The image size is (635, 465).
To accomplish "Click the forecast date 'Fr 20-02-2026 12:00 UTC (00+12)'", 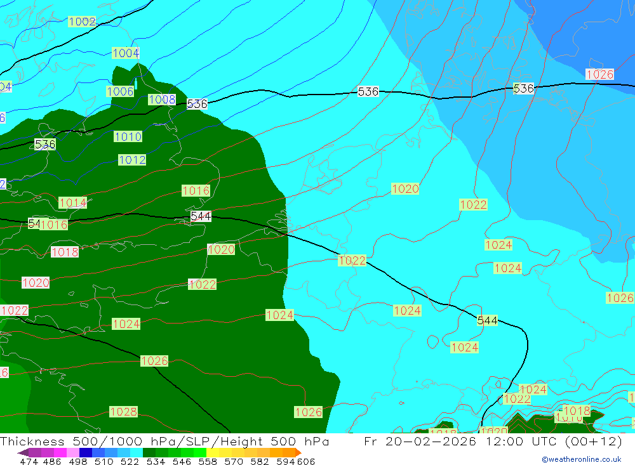I will (x=493, y=441).
